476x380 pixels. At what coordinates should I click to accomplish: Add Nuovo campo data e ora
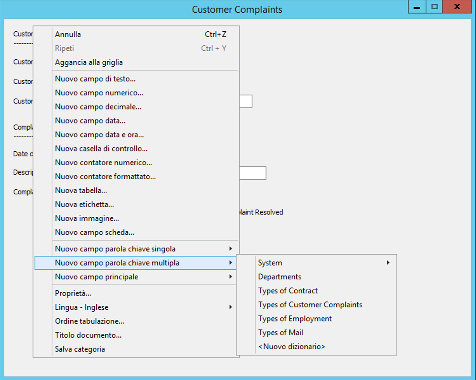(136, 135)
